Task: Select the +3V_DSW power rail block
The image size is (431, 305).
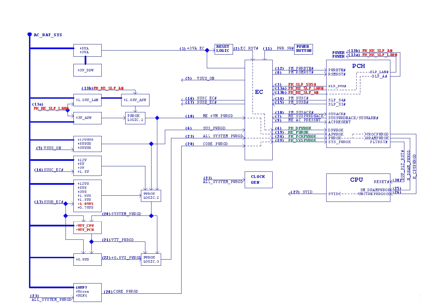Action: point(87,70)
